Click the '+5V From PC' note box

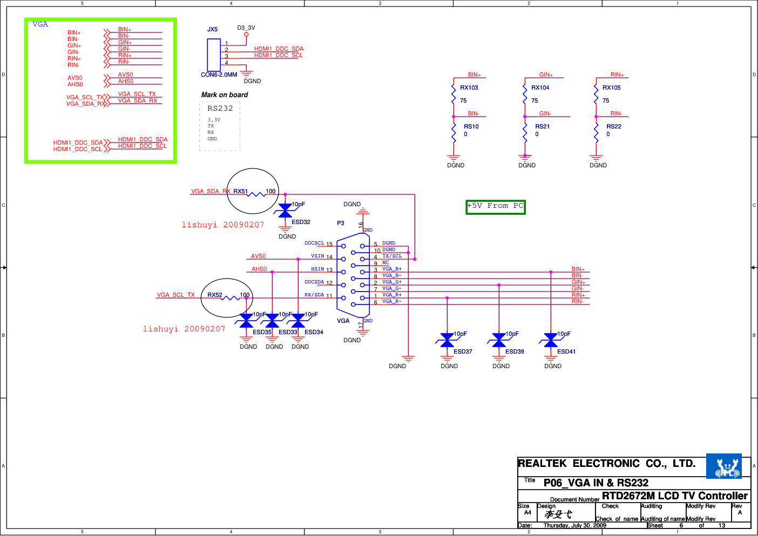coord(496,207)
